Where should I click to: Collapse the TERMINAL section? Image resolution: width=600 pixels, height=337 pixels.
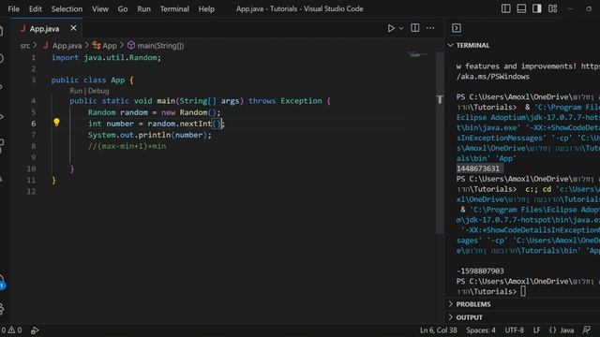click(450, 45)
